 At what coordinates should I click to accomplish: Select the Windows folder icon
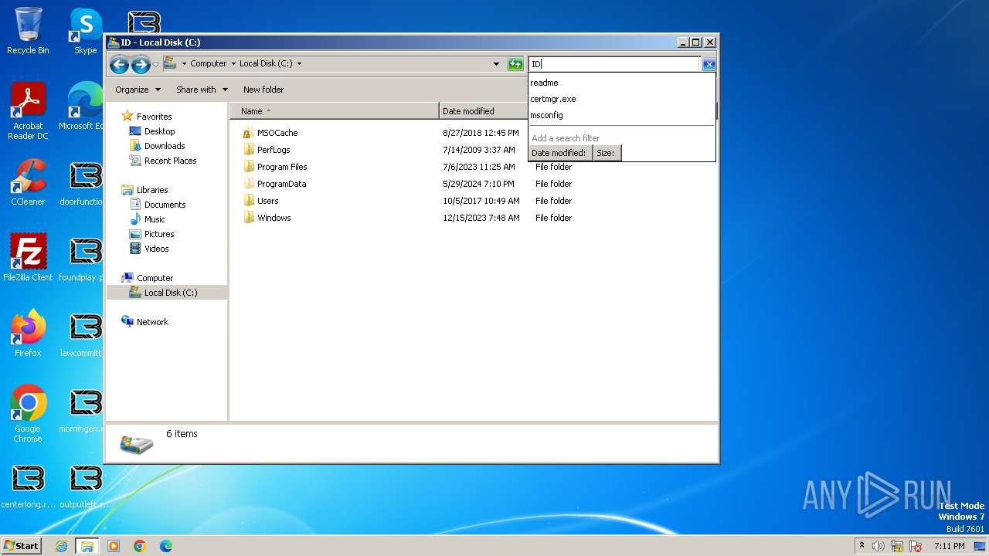click(248, 218)
